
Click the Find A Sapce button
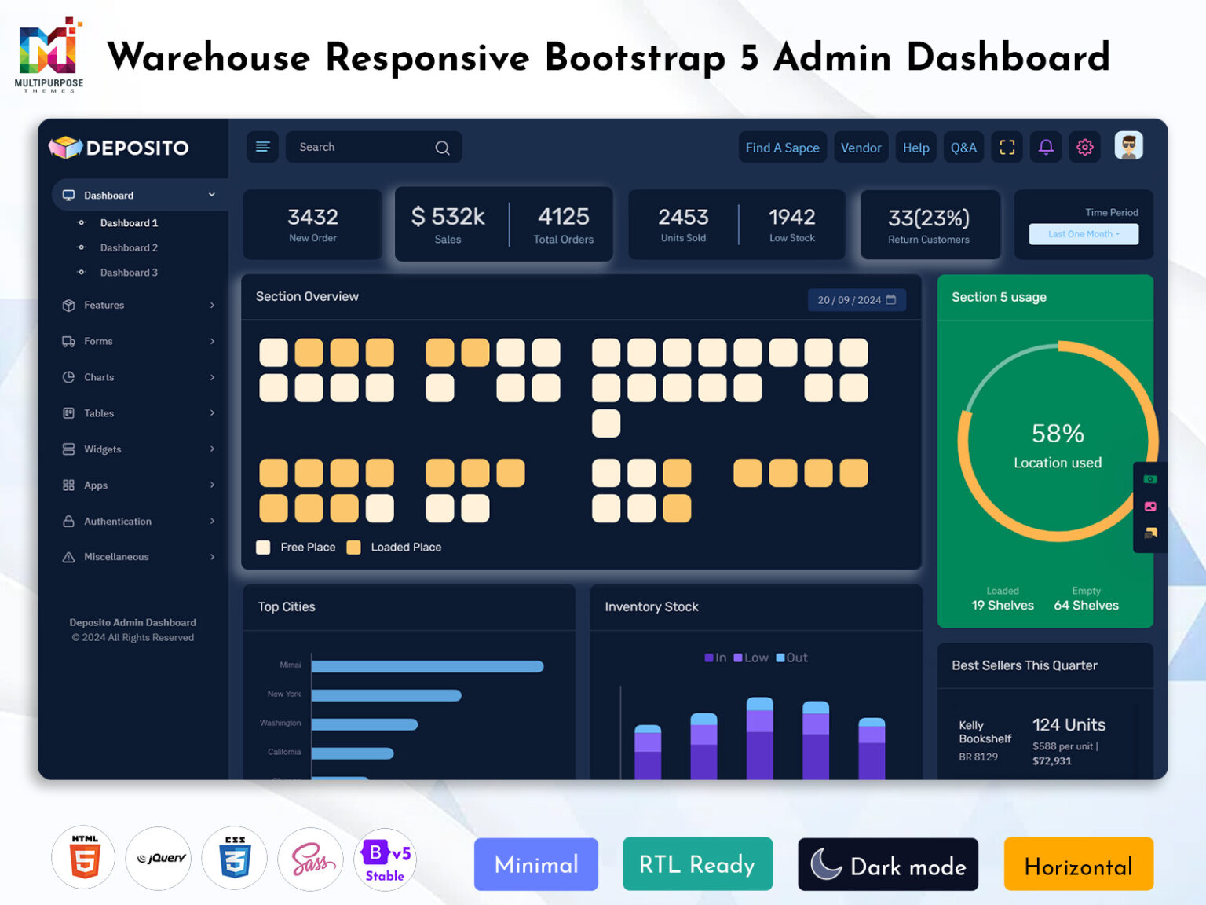pyautogui.click(x=782, y=147)
